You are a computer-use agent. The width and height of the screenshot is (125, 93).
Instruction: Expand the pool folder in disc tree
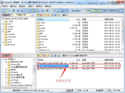[x=3, y=42]
